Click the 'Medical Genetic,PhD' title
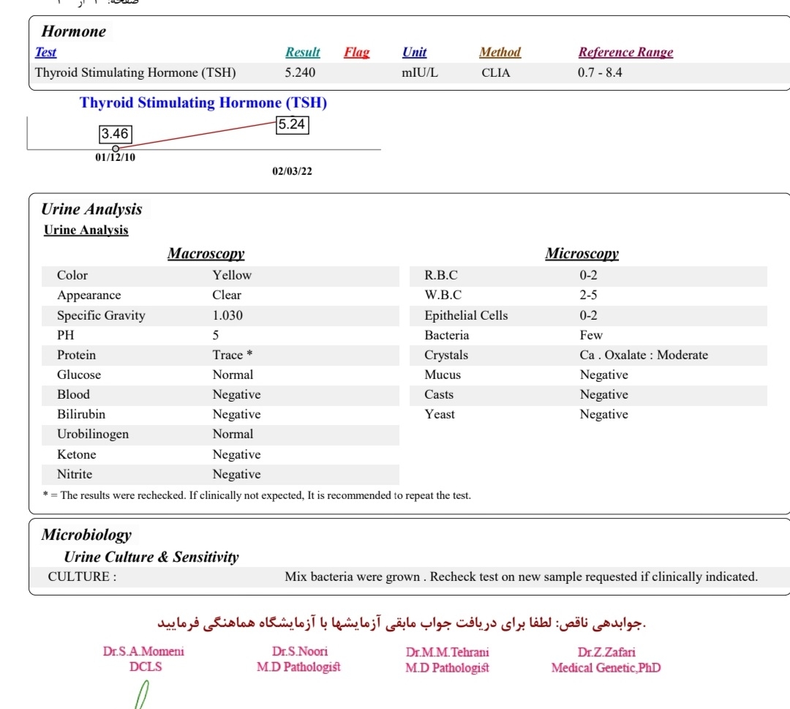Viewport: 790px width, 709px height. pyautogui.click(x=606, y=668)
